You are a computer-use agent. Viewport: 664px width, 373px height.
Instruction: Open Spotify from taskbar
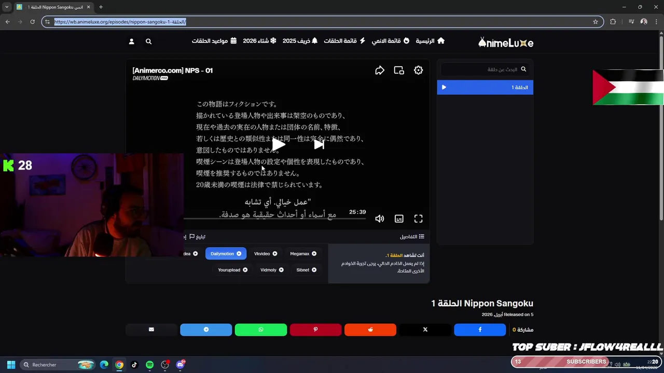point(149,365)
